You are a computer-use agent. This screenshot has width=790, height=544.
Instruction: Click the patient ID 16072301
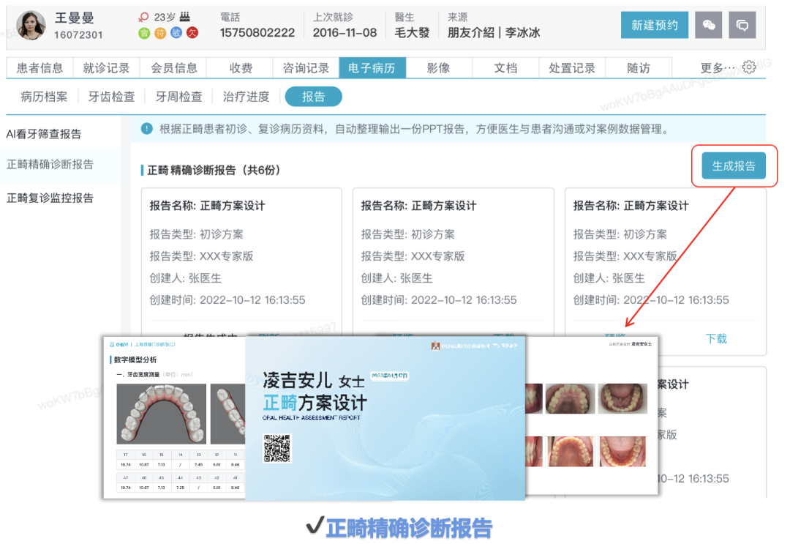78,35
